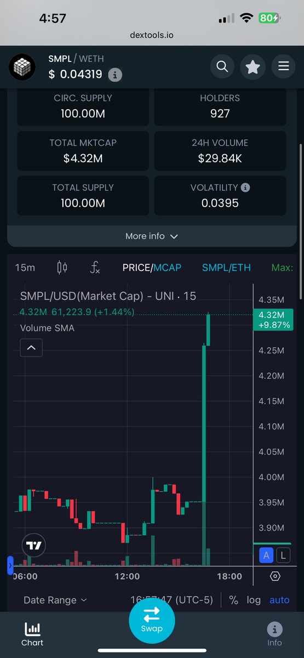
Task: Collapse the Volume SMA legend arrow
Action: tap(31, 348)
